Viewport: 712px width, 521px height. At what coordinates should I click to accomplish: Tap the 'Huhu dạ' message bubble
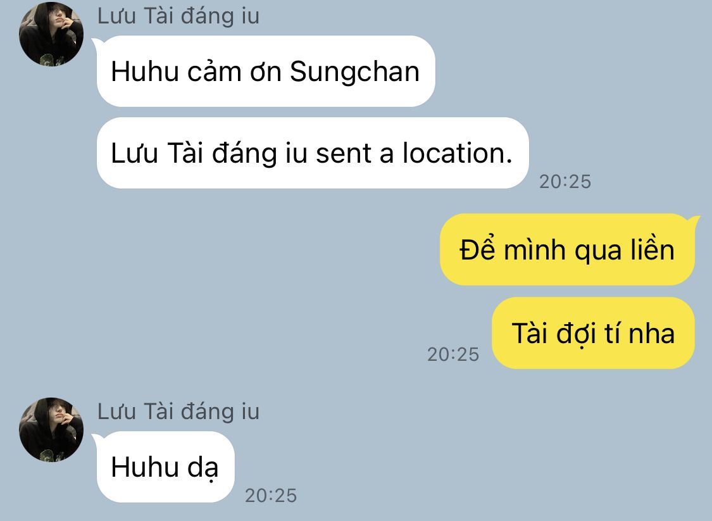pyautogui.click(x=165, y=467)
